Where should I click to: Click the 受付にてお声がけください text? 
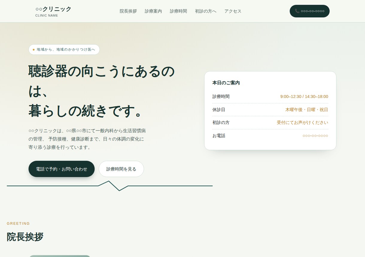coord(302,123)
